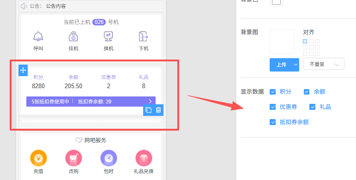Image resolution: width=356 pixels, height=180 pixels.
Task: Click the 呼叫 bell icon
Action: (x=38, y=36)
